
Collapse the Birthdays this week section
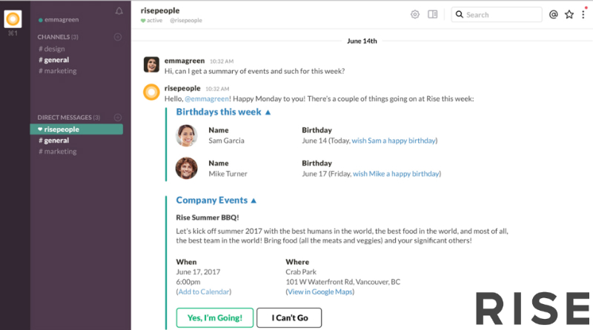click(x=268, y=112)
